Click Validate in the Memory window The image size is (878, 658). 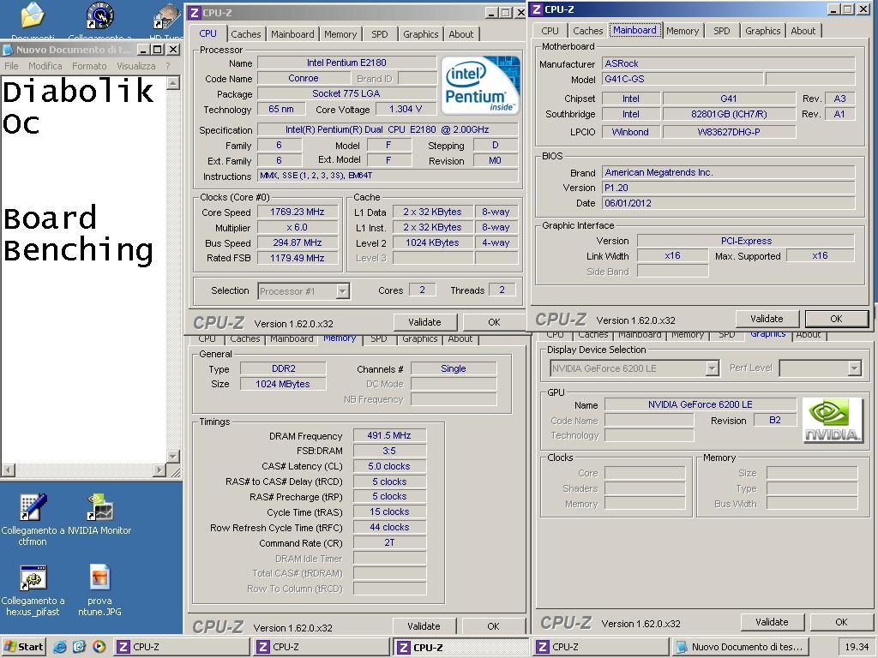[x=424, y=626]
